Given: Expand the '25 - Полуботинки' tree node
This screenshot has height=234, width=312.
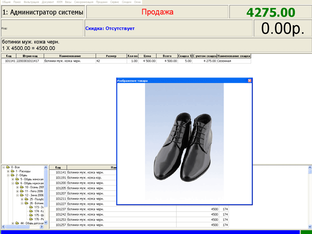Looking at the screenshot, I should coord(22,199).
